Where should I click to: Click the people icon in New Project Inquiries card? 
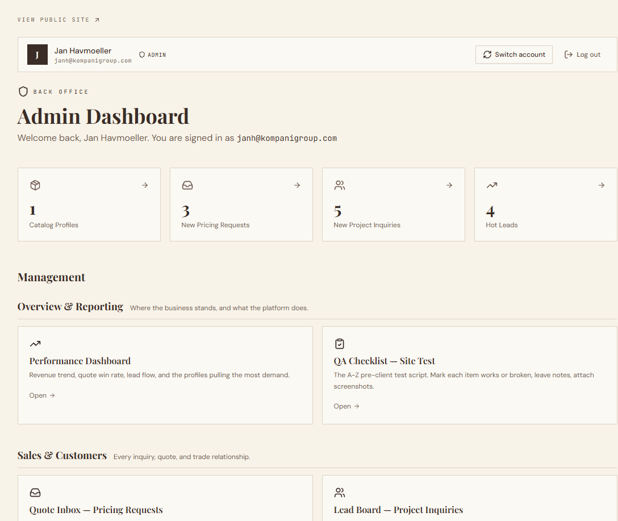(x=339, y=185)
